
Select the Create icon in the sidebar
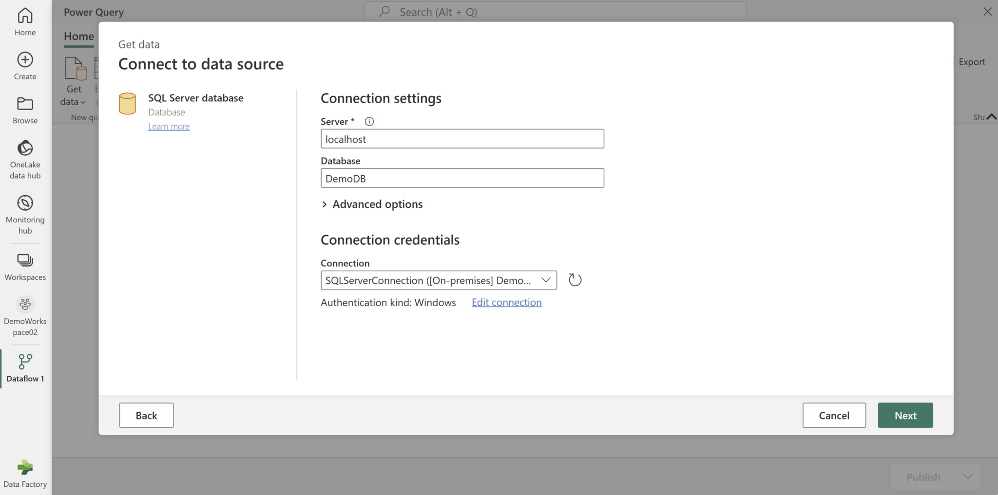click(x=24, y=65)
